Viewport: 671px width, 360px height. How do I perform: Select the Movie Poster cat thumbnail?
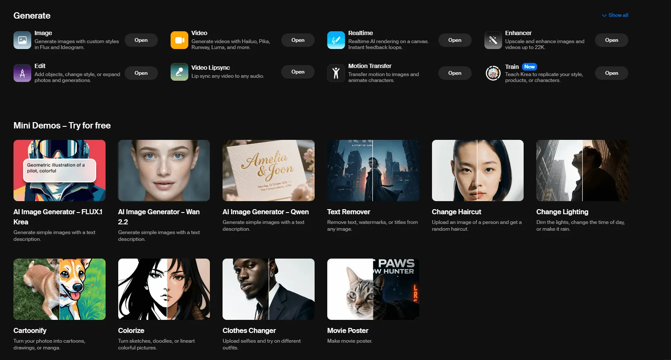coord(373,289)
